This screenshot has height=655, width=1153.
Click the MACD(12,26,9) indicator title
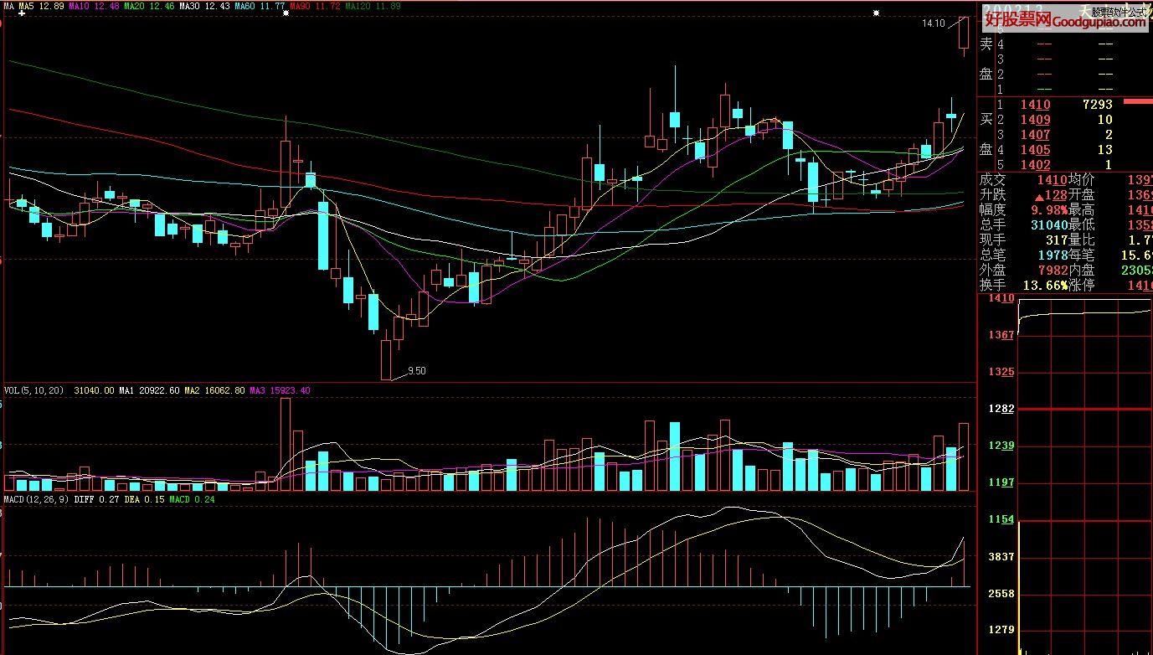(x=37, y=499)
